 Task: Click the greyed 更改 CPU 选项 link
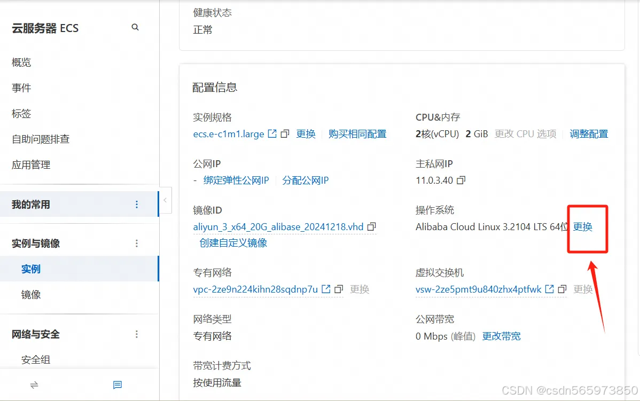click(525, 134)
